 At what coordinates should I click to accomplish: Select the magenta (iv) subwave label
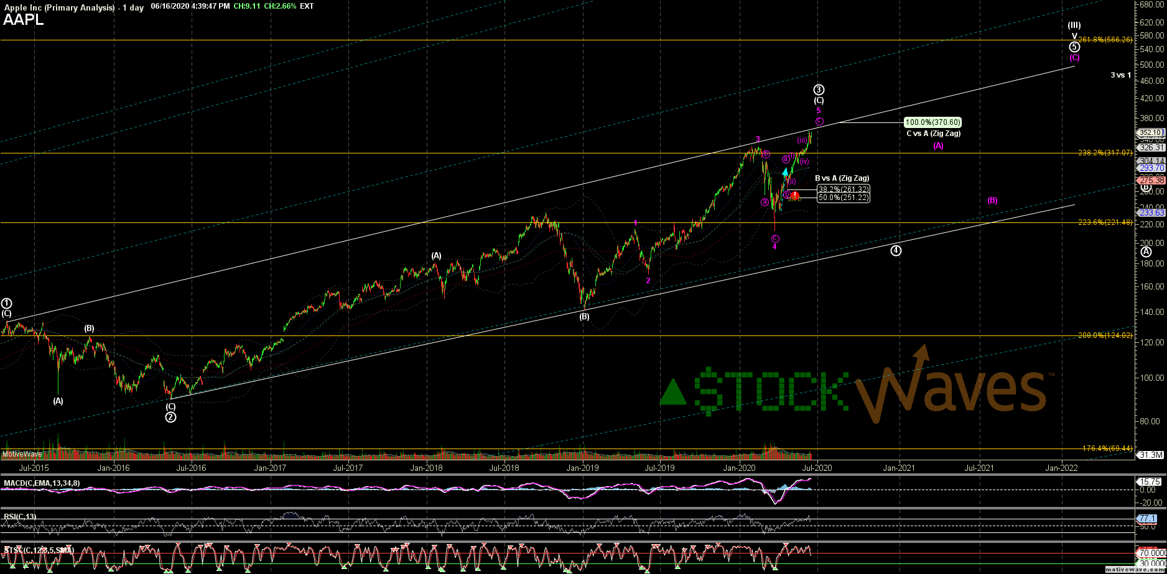point(804,162)
